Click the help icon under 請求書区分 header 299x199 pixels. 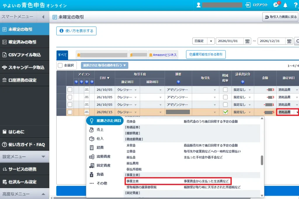[243, 82]
